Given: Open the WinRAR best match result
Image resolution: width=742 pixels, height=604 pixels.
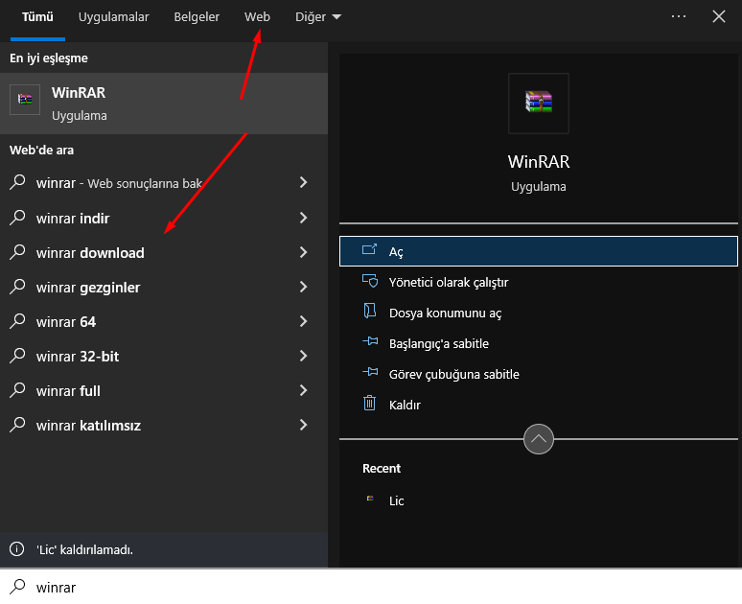Looking at the screenshot, I should coord(164,104).
